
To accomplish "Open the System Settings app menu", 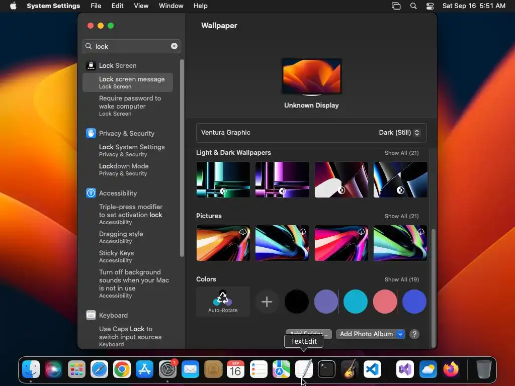I will click(53, 6).
